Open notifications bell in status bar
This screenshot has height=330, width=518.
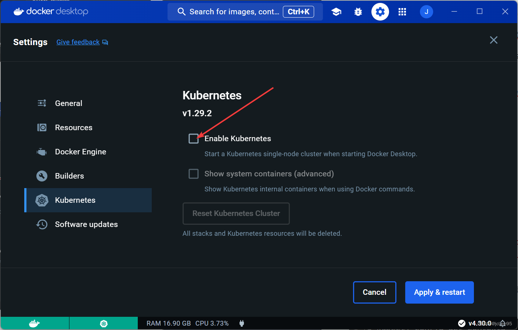click(x=503, y=323)
